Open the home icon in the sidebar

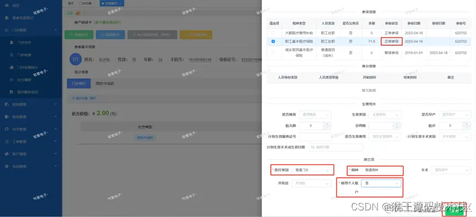7,6
